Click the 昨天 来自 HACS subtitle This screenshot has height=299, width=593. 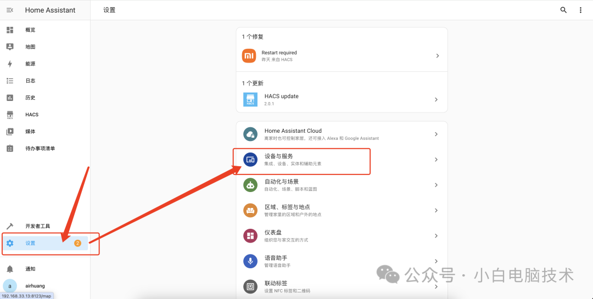(277, 60)
